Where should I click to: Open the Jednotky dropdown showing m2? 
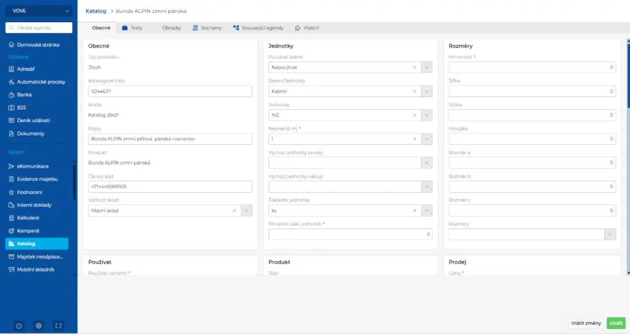pyautogui.click(x=426, y=115)
